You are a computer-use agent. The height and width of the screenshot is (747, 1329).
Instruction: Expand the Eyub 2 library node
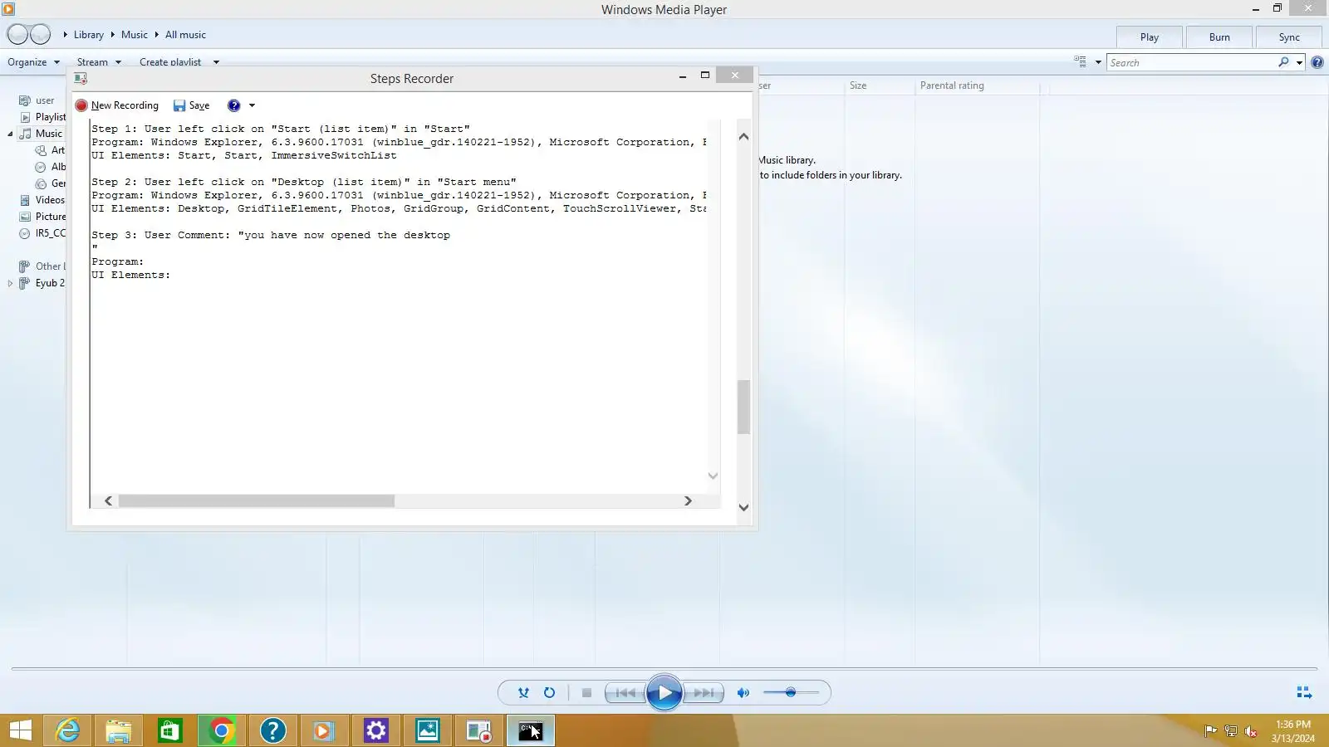pyautogui.click(x=10, y=283)
